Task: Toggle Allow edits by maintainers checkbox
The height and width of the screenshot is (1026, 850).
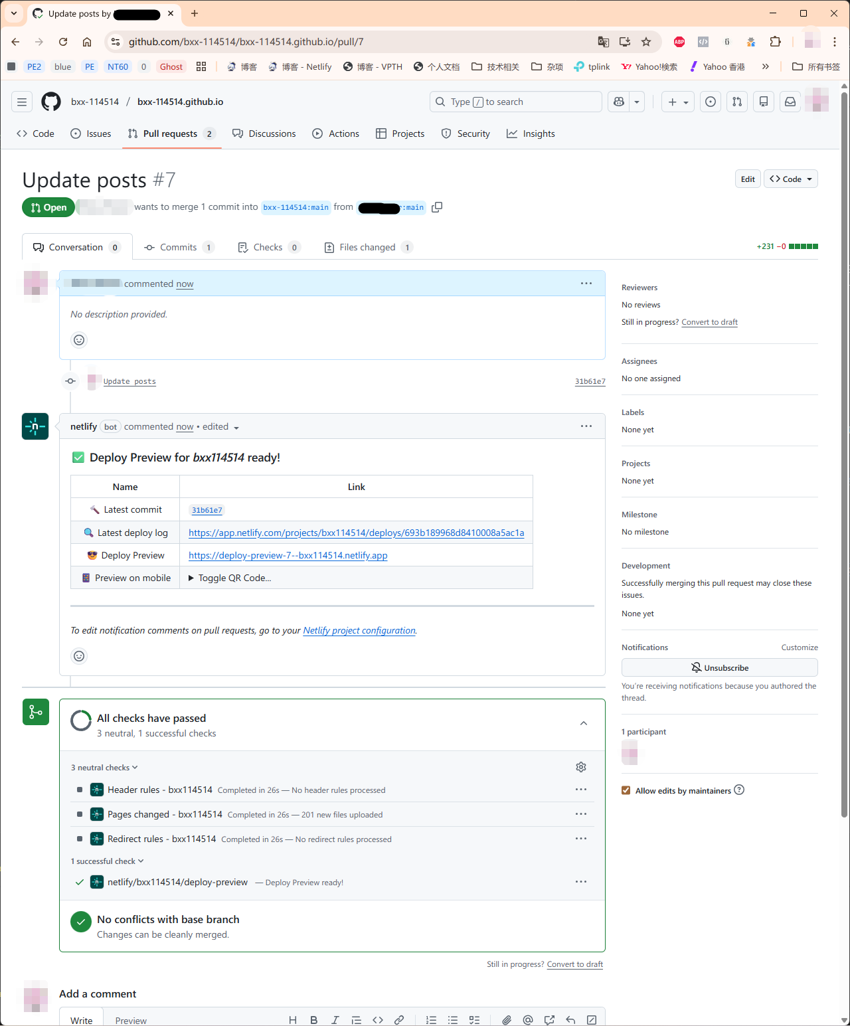Action: (626, 790)
